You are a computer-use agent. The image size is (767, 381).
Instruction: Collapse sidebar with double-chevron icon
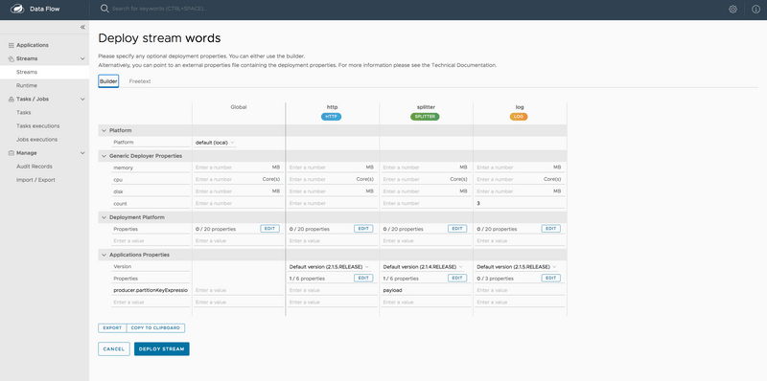click(x=82, y=28)
